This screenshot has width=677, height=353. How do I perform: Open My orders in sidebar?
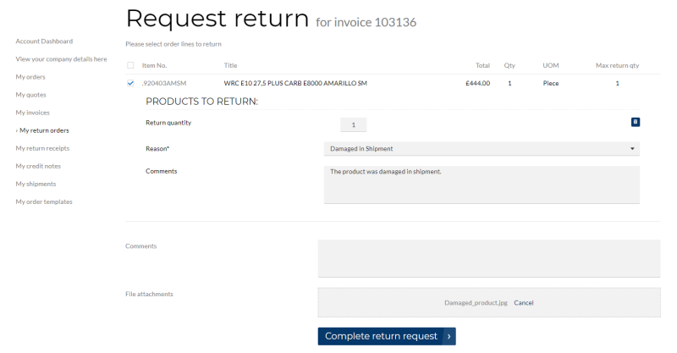30,77
